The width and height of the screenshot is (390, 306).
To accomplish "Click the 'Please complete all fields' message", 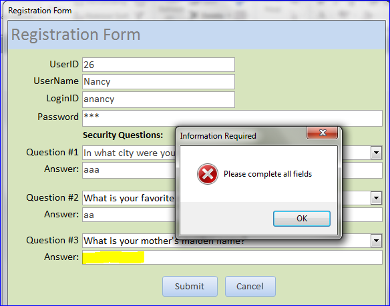I will pyautogui.click(x=268, y=174).
